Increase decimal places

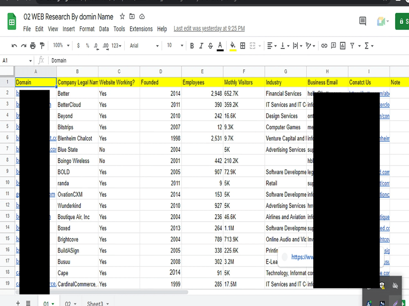tap(106, 46)
